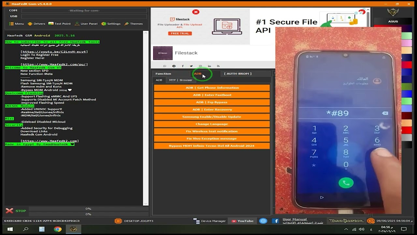Open Device Manager from status bar
This screenshot has height=235, width=417.
click(x=209, y=221)
